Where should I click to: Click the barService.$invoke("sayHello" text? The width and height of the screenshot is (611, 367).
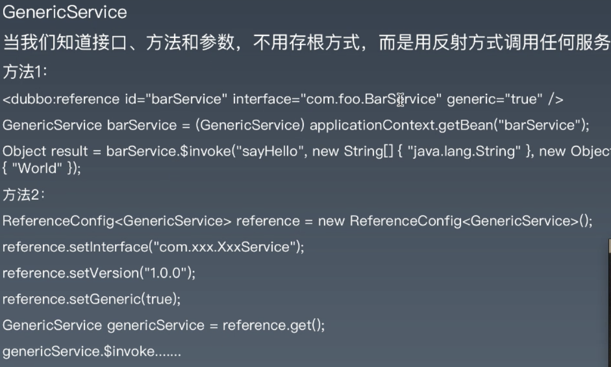203,151
